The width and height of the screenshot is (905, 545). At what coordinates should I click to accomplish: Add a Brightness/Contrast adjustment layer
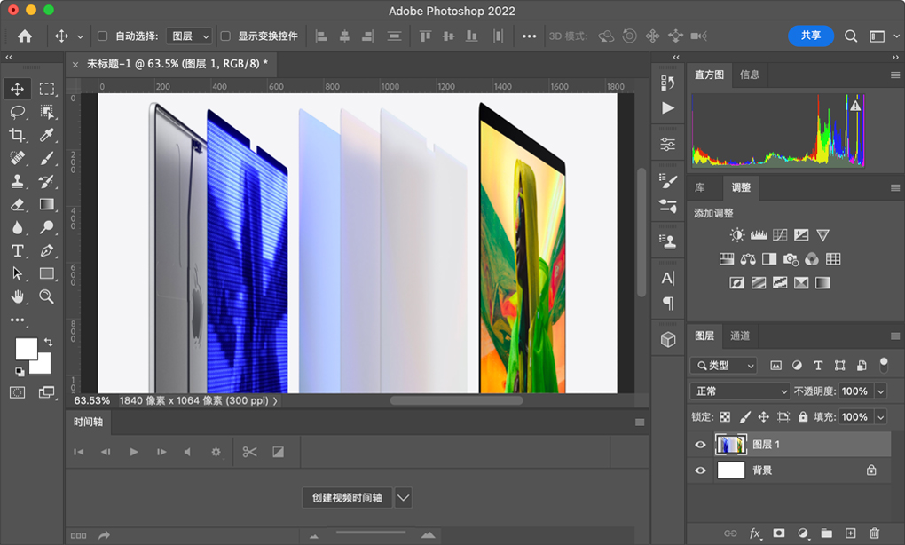point(735,234)
